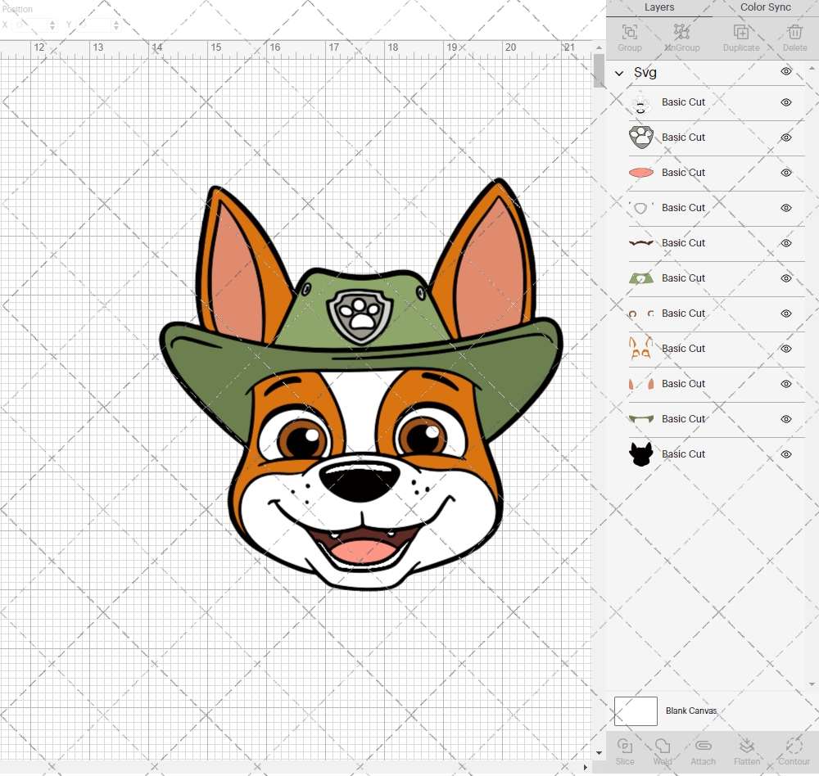
Task: Select the pink oval tongue layer thumbnail
Action: [641, 173]
